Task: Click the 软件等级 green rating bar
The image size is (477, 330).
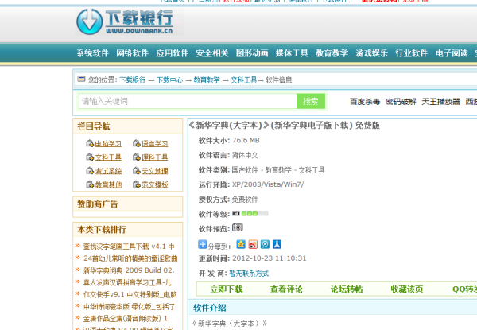Action: [x=254, y=214]
